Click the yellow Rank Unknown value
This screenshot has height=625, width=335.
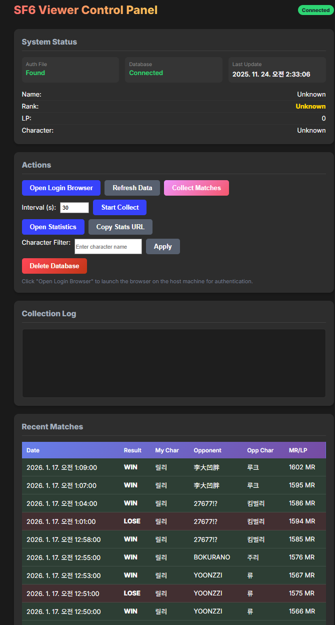click(x=310, y=107)
